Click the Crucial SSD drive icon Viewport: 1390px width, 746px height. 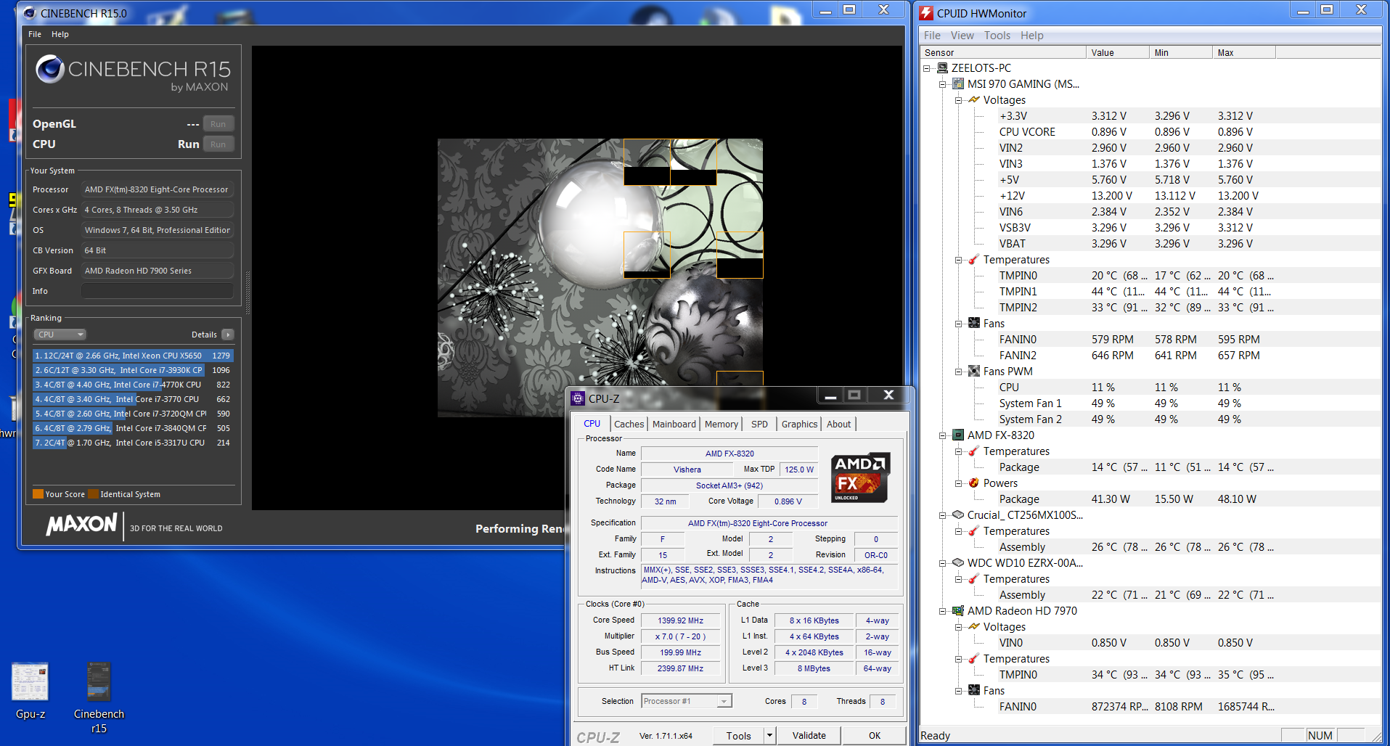[x=958, y=515]
